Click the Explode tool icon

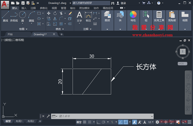70,18
